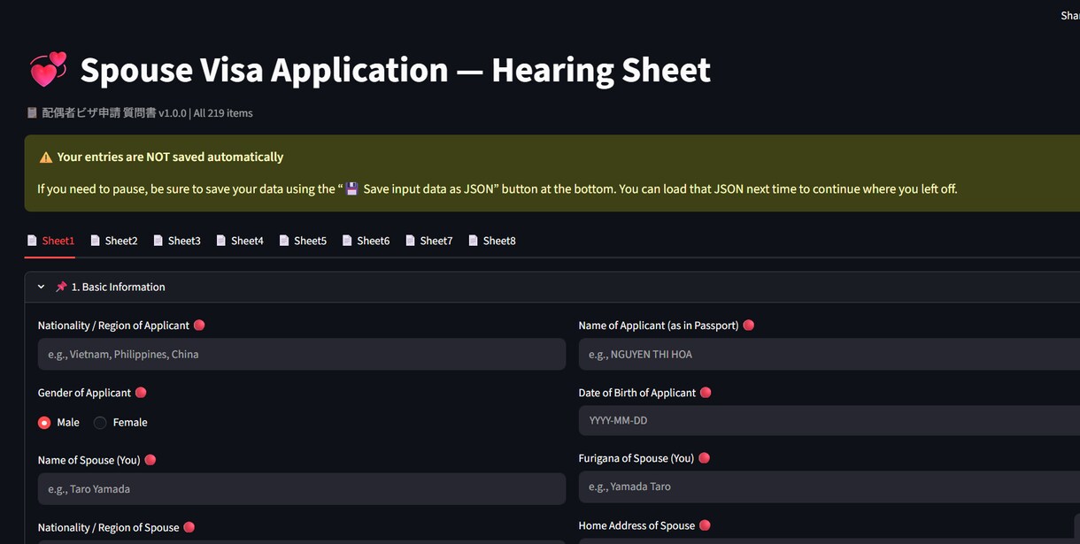The image size is (1080, 544).
Task: Click the notebook icon before version text
Action: point(32,113)
